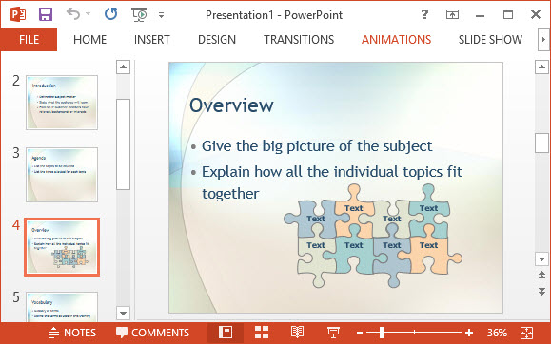Screen dimensions: 551x344
Task: Zoom in with the plus button
Action: tap(469, 332)
